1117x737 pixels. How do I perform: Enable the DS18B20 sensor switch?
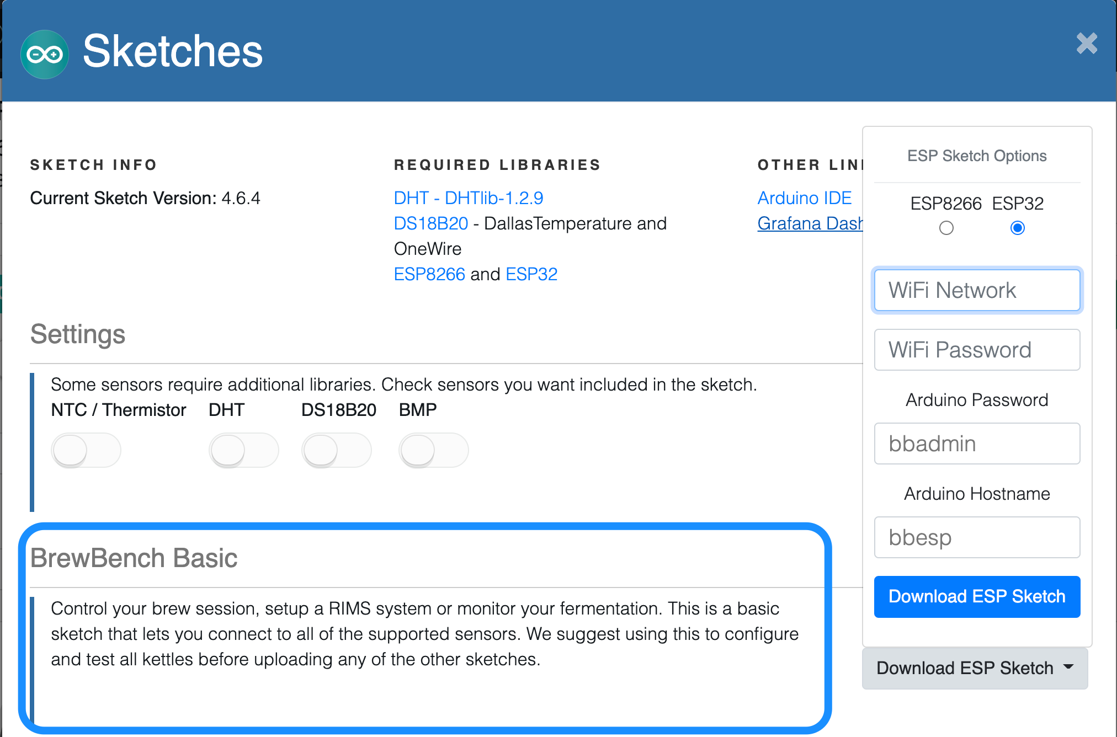coord(337,450)
